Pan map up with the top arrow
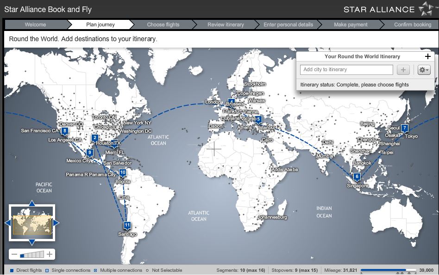439x275 pixels. [x=32, y=203]
